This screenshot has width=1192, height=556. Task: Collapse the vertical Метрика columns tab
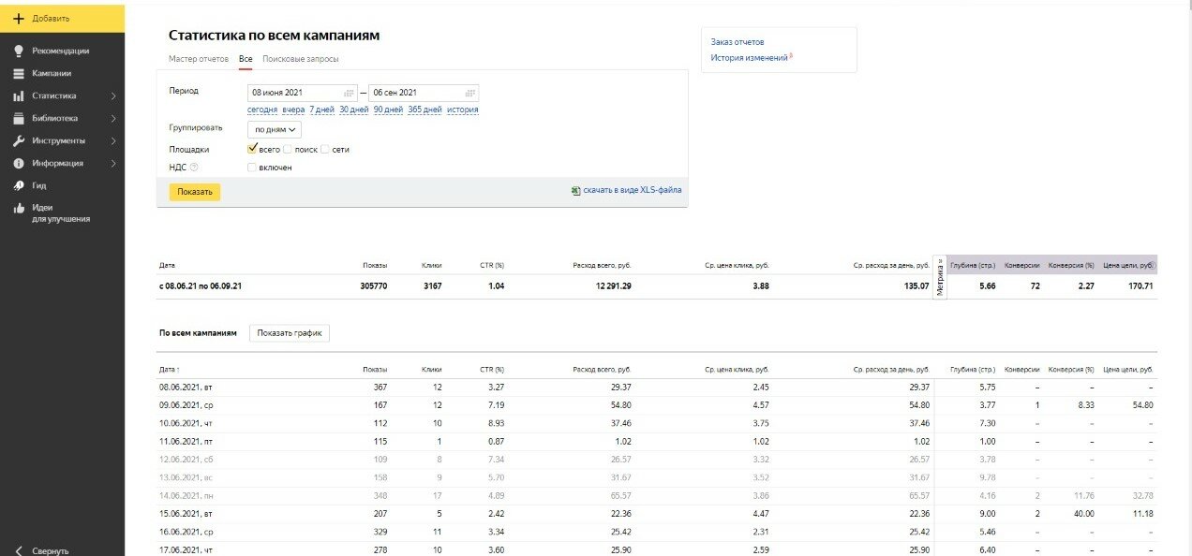click(x=940, y=277)
